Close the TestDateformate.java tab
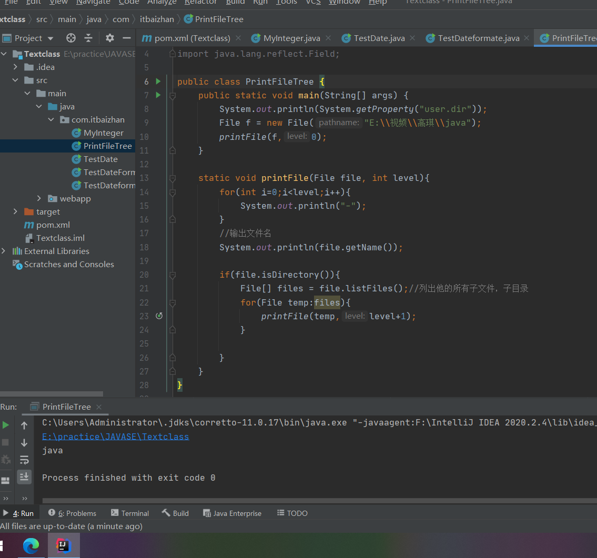Screen dimensions: 597x558 pos(527,38)
